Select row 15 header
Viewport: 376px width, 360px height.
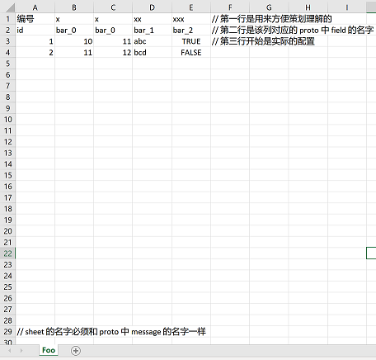click(x=7, y=175)
